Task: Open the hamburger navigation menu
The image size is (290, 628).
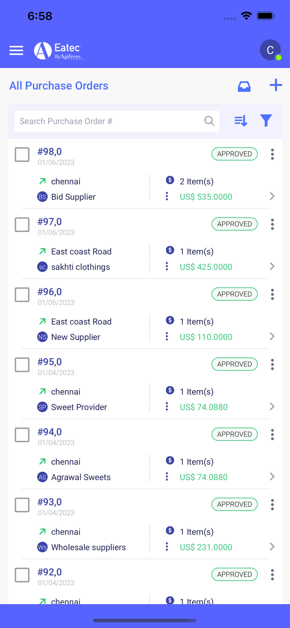Action: click(16, 50)
